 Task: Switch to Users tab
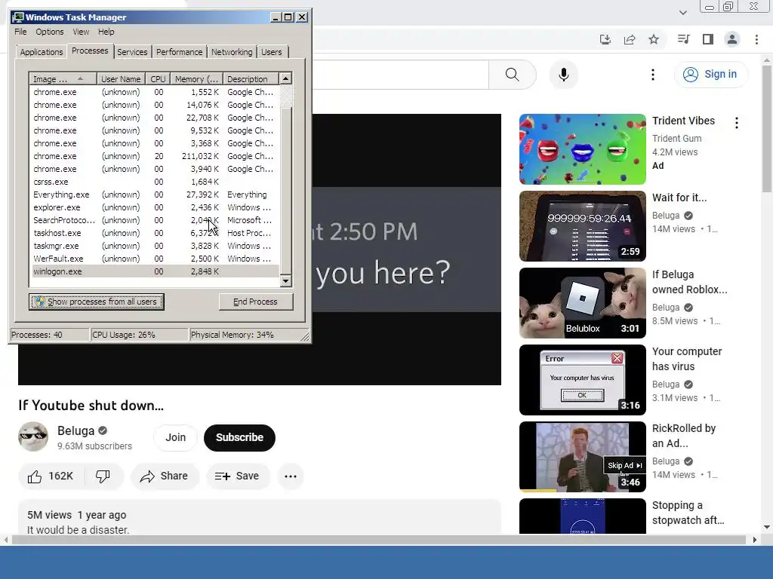(x=272, y=52)
